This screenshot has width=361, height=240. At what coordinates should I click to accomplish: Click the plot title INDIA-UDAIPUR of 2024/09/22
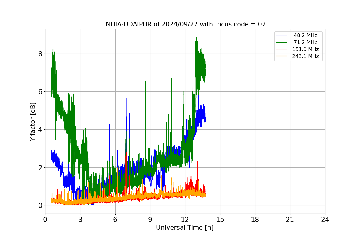click(185, 24)
